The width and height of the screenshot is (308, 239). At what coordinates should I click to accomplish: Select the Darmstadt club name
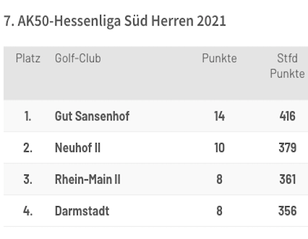tap(82, 211)
